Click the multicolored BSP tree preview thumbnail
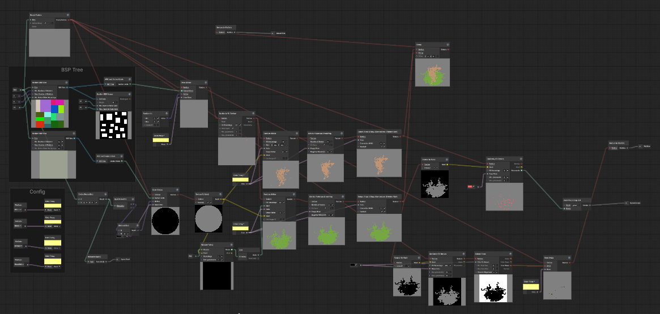This screenshot has width=660, height=314. (x=49, y=114)
